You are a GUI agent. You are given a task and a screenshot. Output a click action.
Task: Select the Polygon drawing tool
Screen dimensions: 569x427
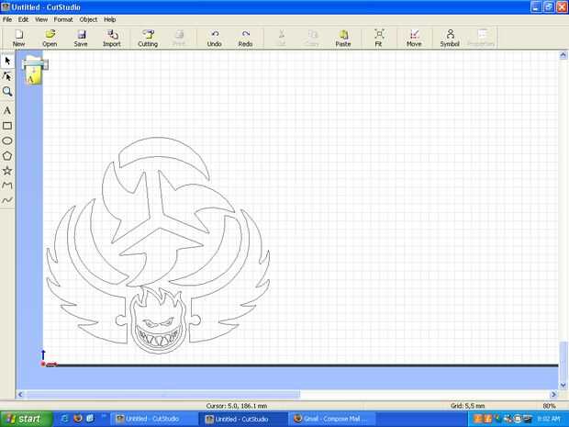point(7,156)
